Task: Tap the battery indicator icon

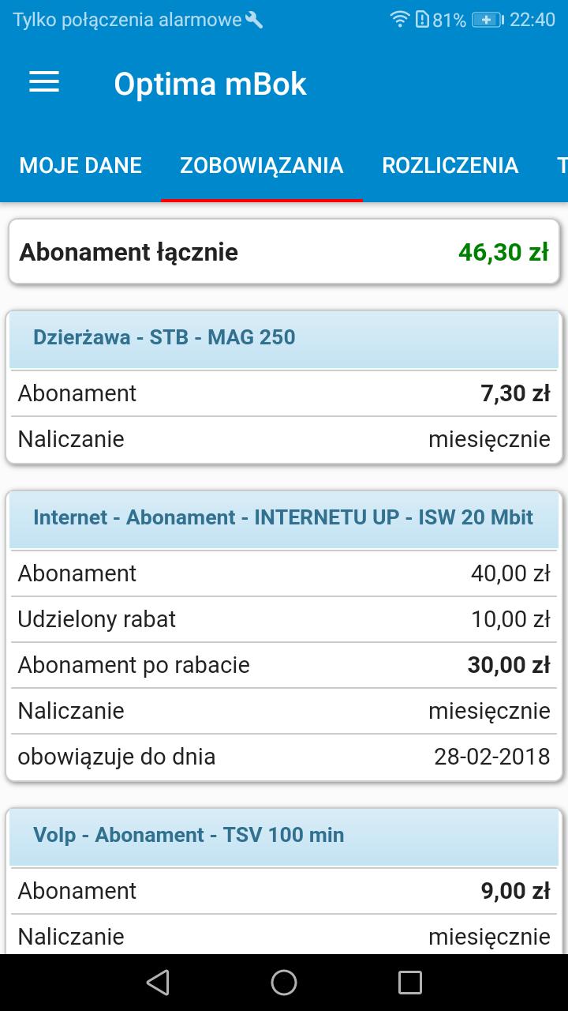Action: coord(487,20)
